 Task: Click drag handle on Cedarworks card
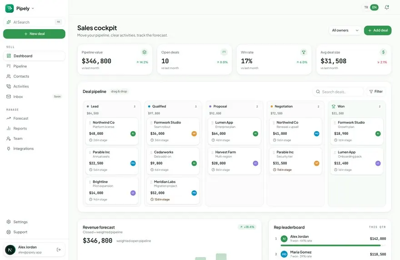coord(151,153)
